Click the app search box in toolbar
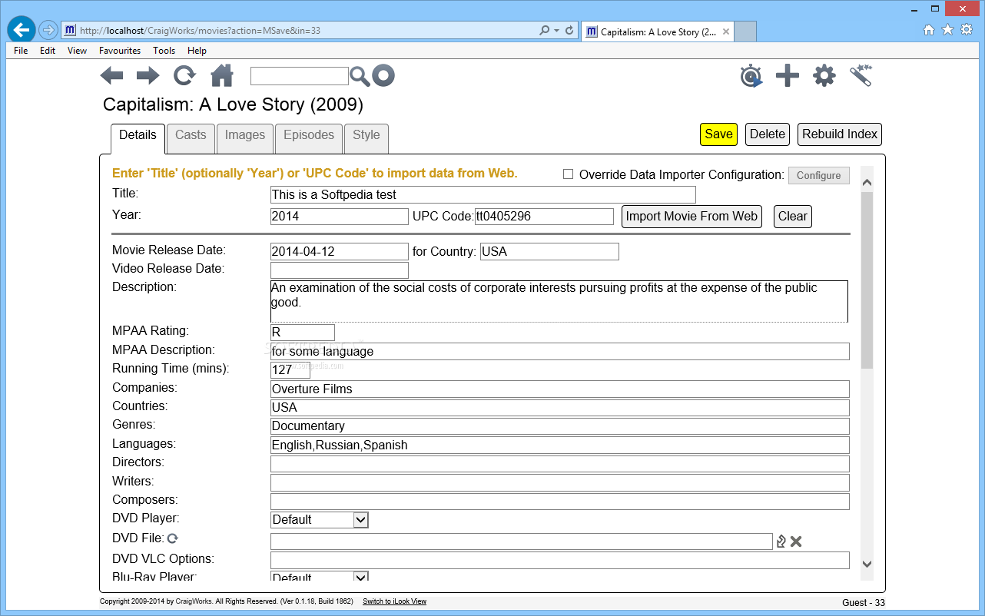 coord(300,76)
